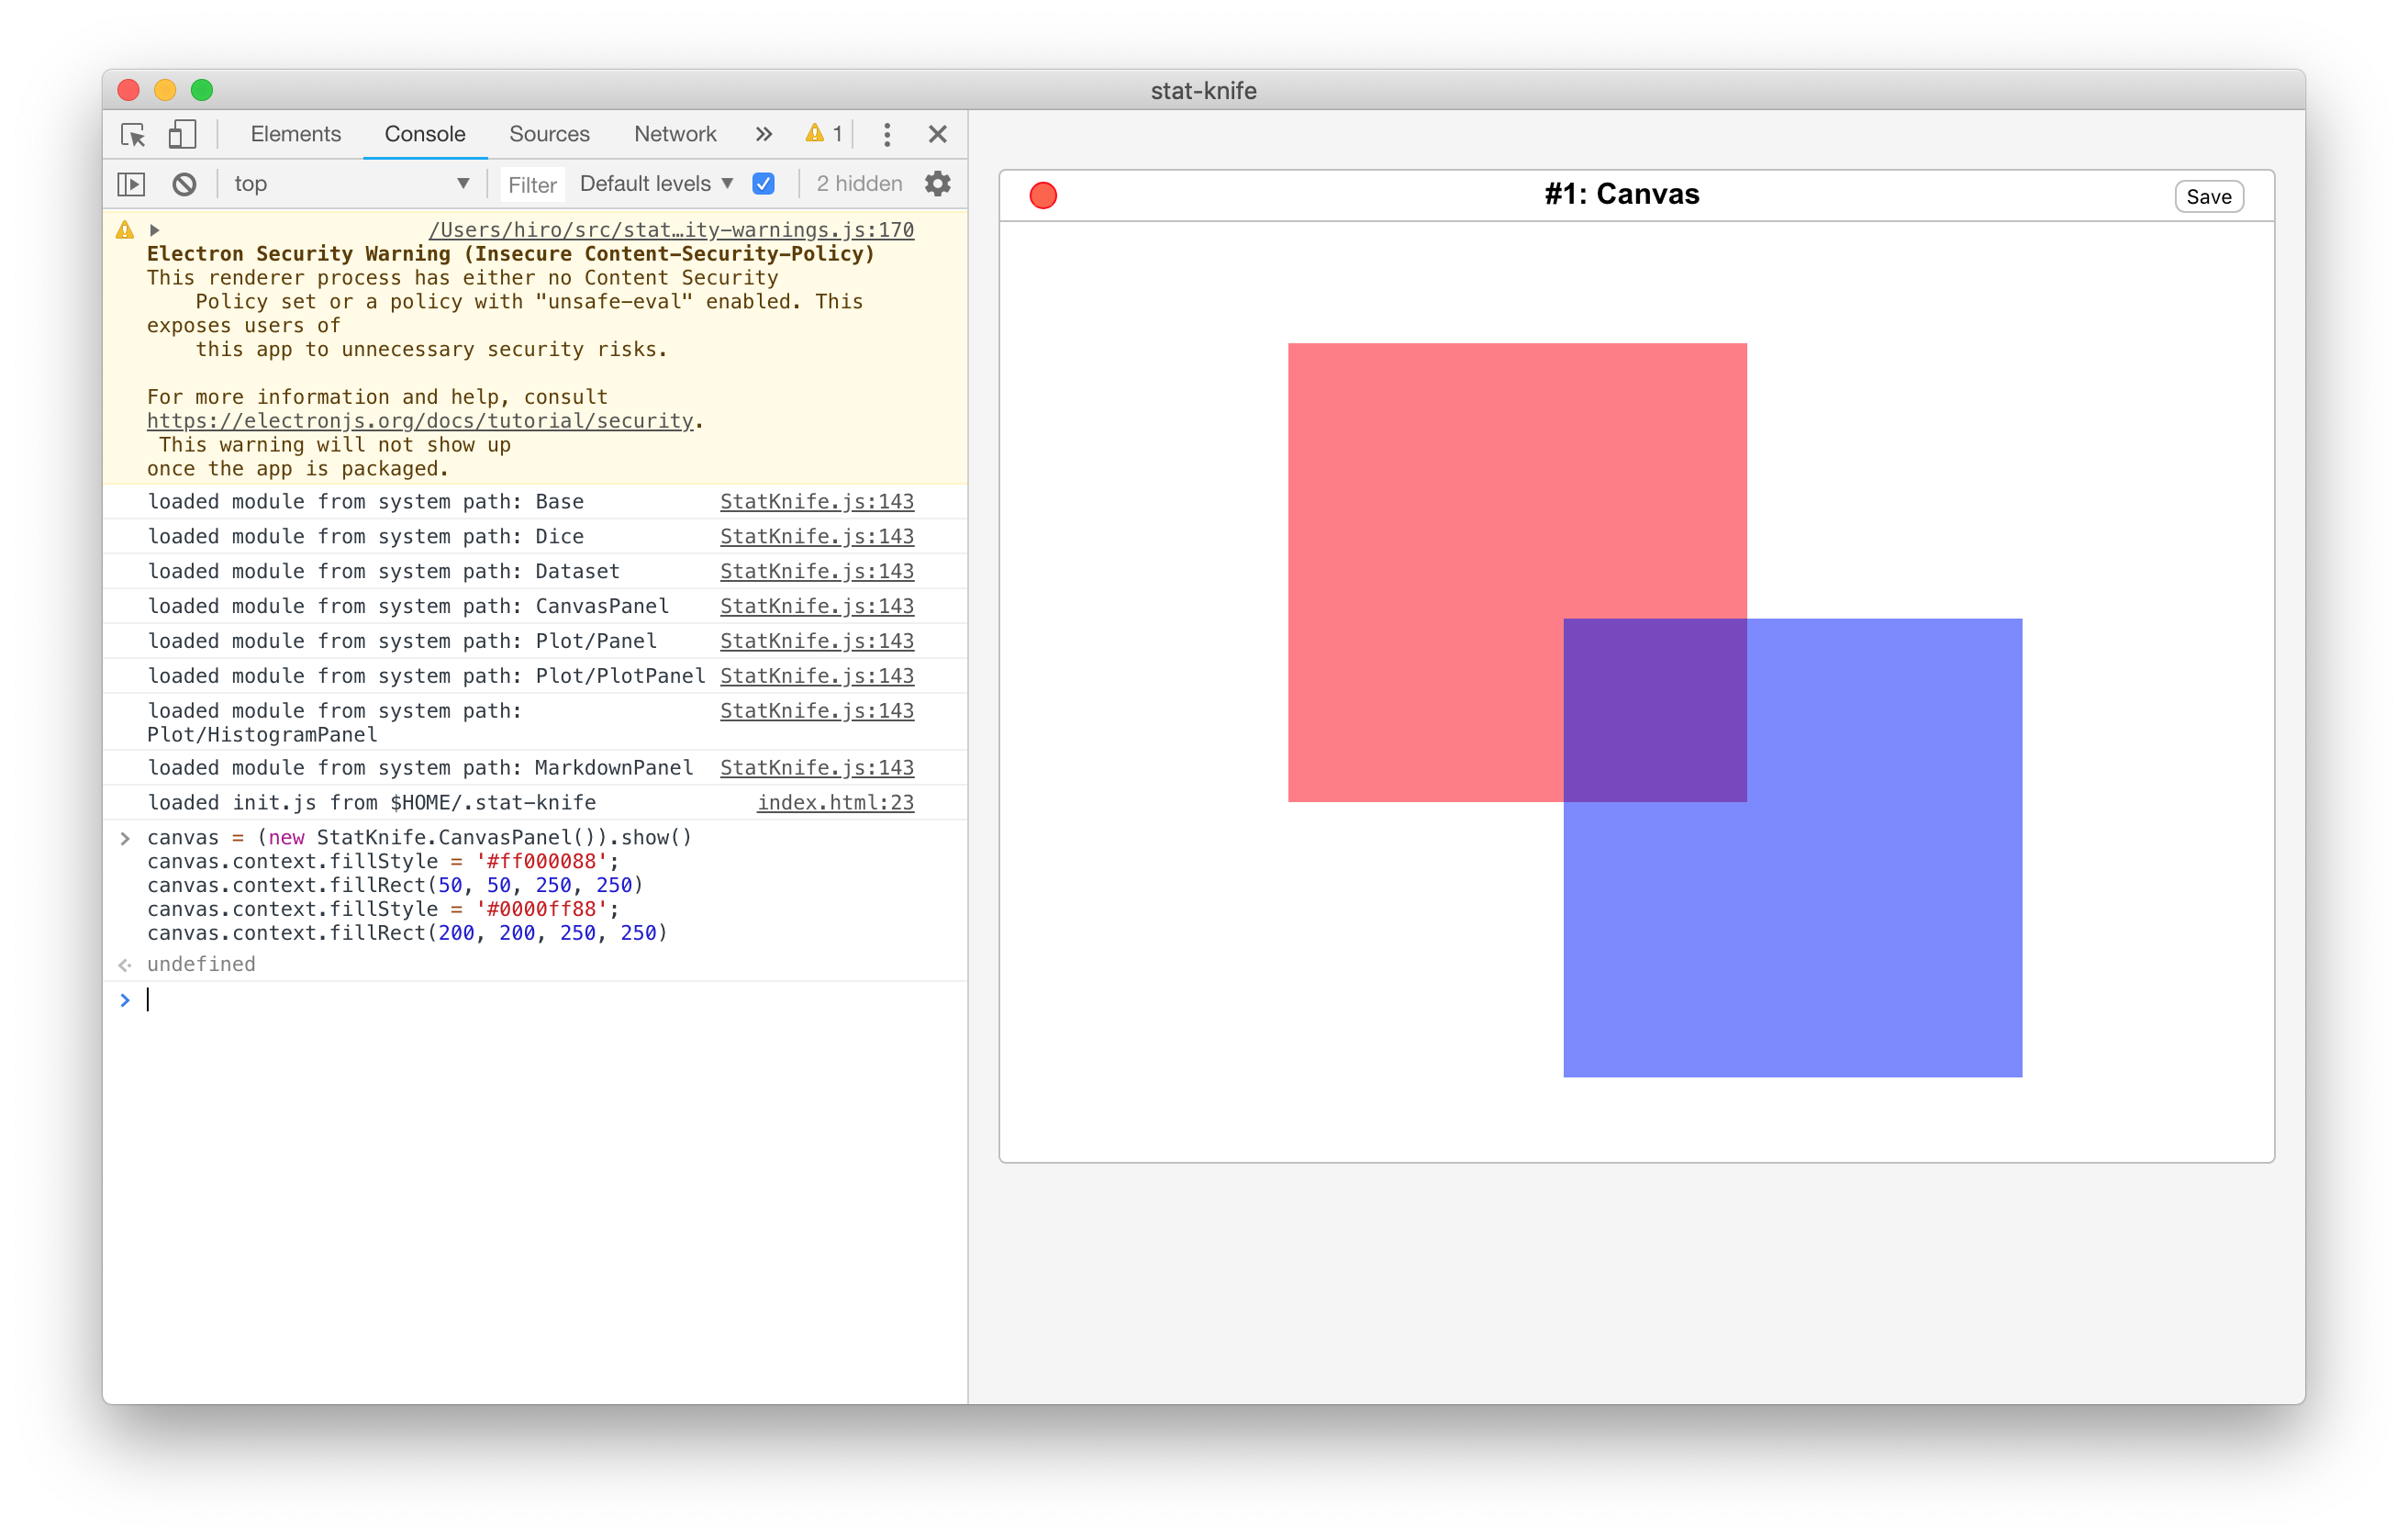Viewport: 2408px width, 1540px height.
Task: Show the console sidebar icon
Action: (x=131, y=184)
